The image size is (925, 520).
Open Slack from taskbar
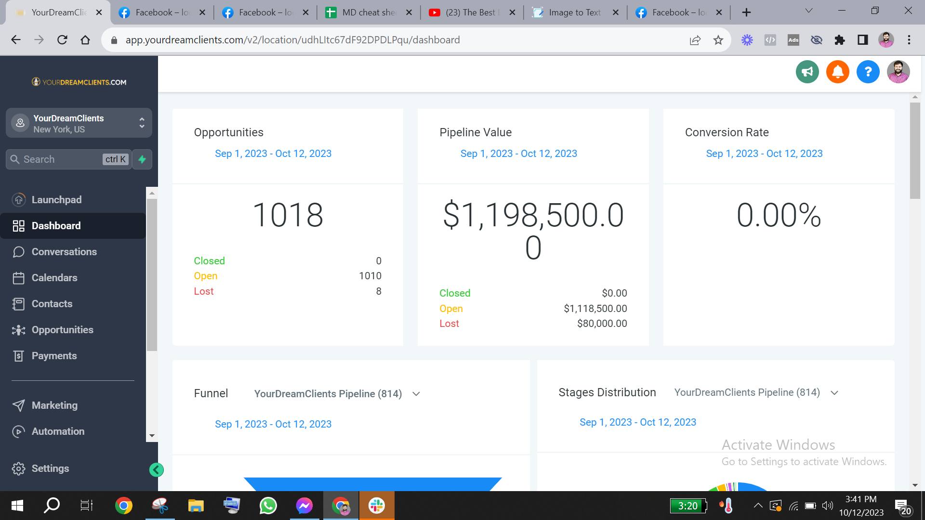[377, 506]
